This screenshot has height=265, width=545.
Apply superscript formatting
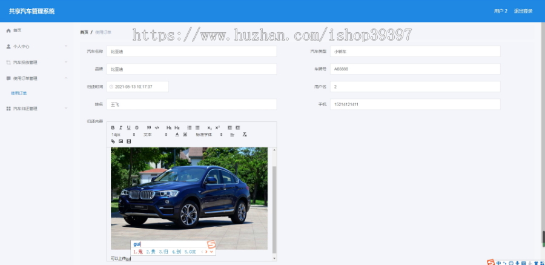pos(217,128)
